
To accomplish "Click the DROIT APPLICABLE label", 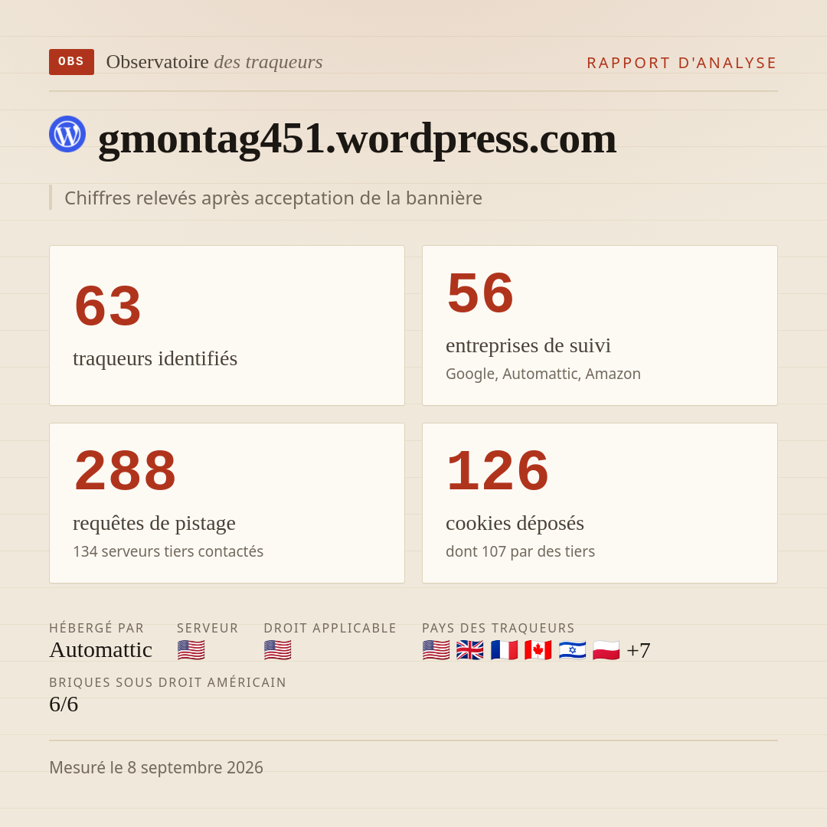I will pos(330,628).
